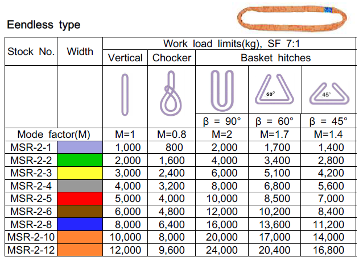Image resolution: width=359 pixels, height=261 pixels.
Task: Select the orange swatch in MSR-2-12 row
Action: click(x=80, y=249)
